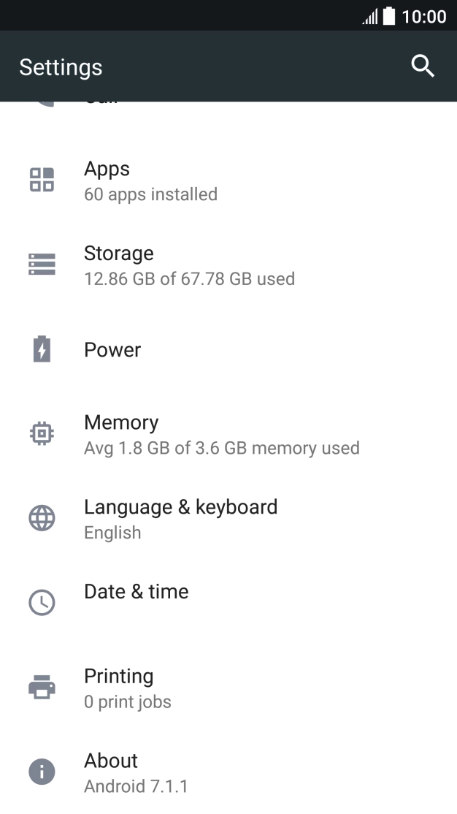Tap the battery indicator in status bar
The image size is (457, 814).
pos(389,15)
